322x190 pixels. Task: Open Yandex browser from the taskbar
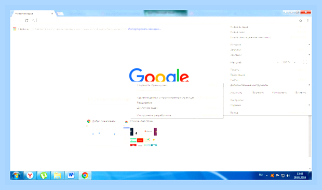[30, 176]
